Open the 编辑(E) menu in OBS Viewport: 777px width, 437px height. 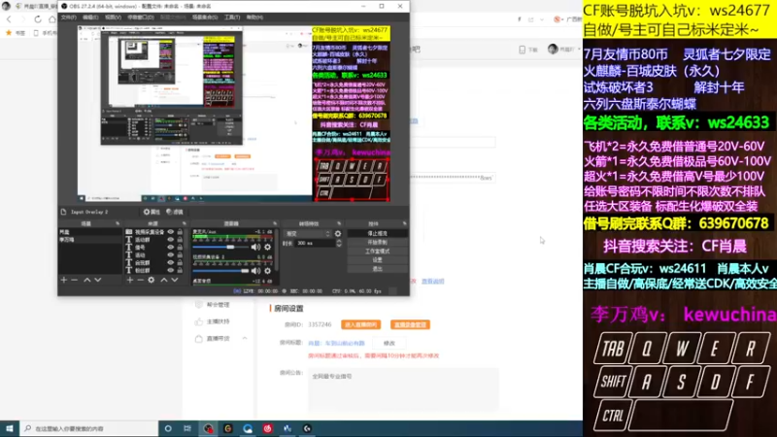[x=90, y=17]
